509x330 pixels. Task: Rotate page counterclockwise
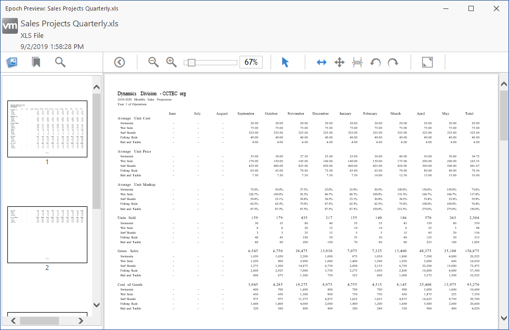pyautogui.click(x=375, y=62)
